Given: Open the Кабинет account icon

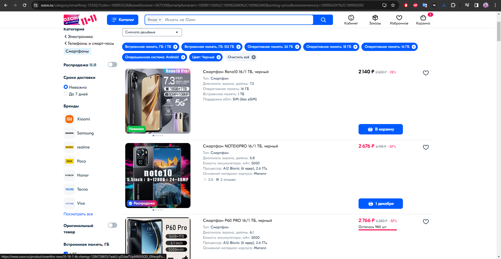Looking at the screenshot, I should point(351,20).
